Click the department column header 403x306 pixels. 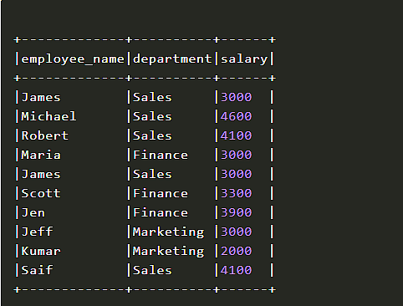point(172,59)
